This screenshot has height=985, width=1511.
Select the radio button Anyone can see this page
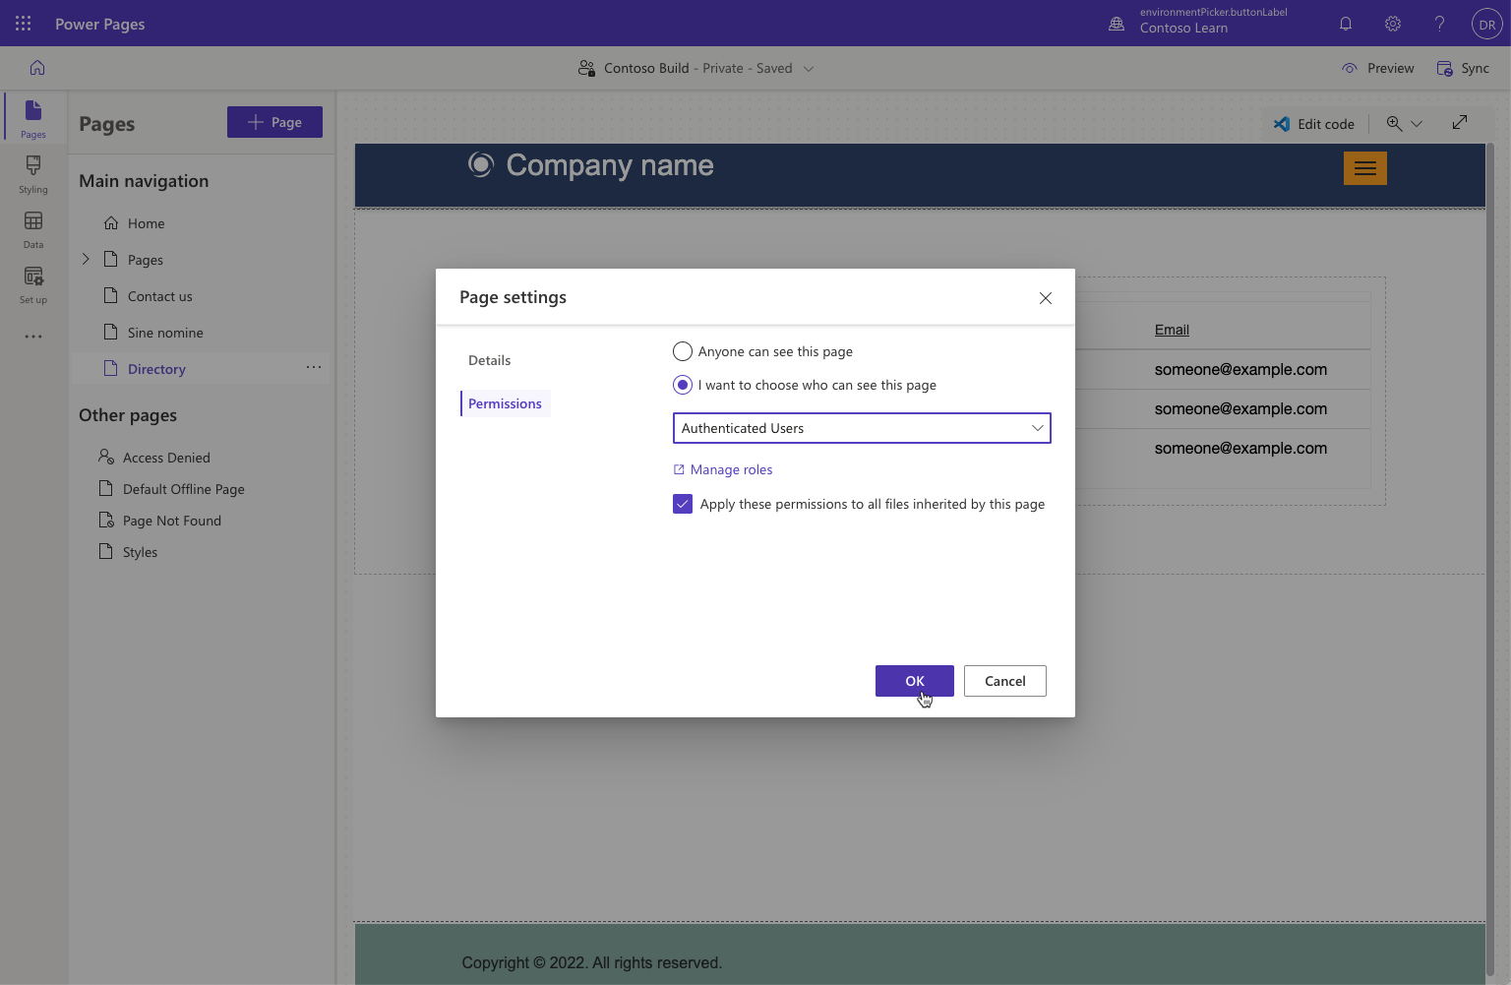click(682, 350)
